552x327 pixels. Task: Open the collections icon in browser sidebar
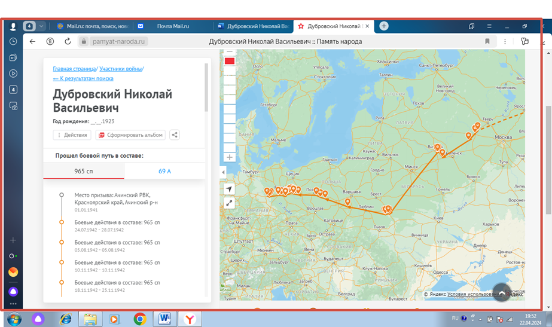(x=13, y=57)
